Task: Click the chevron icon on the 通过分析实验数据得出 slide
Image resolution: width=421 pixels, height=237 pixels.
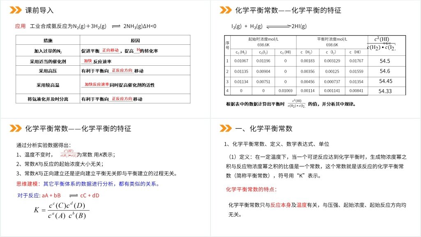Action: 16,129
